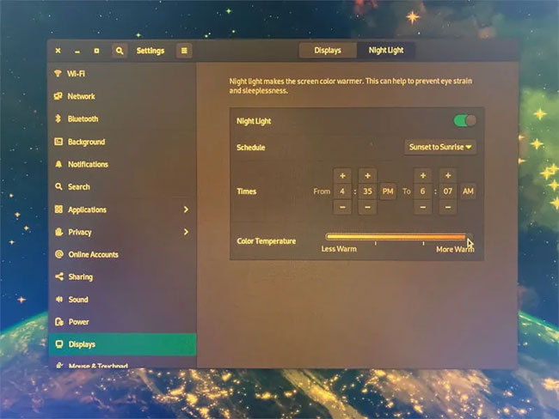The image size is (559, 419).
Task: Open Sharing settings icon
Action: coord(59,276)
